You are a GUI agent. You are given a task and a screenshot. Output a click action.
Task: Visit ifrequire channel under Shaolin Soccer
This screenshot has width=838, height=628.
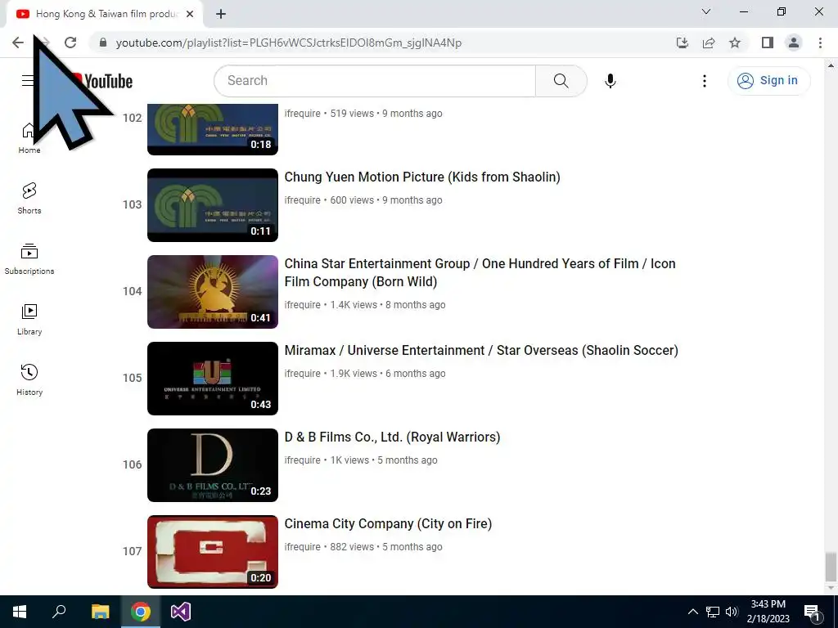(x=303, y=374)
